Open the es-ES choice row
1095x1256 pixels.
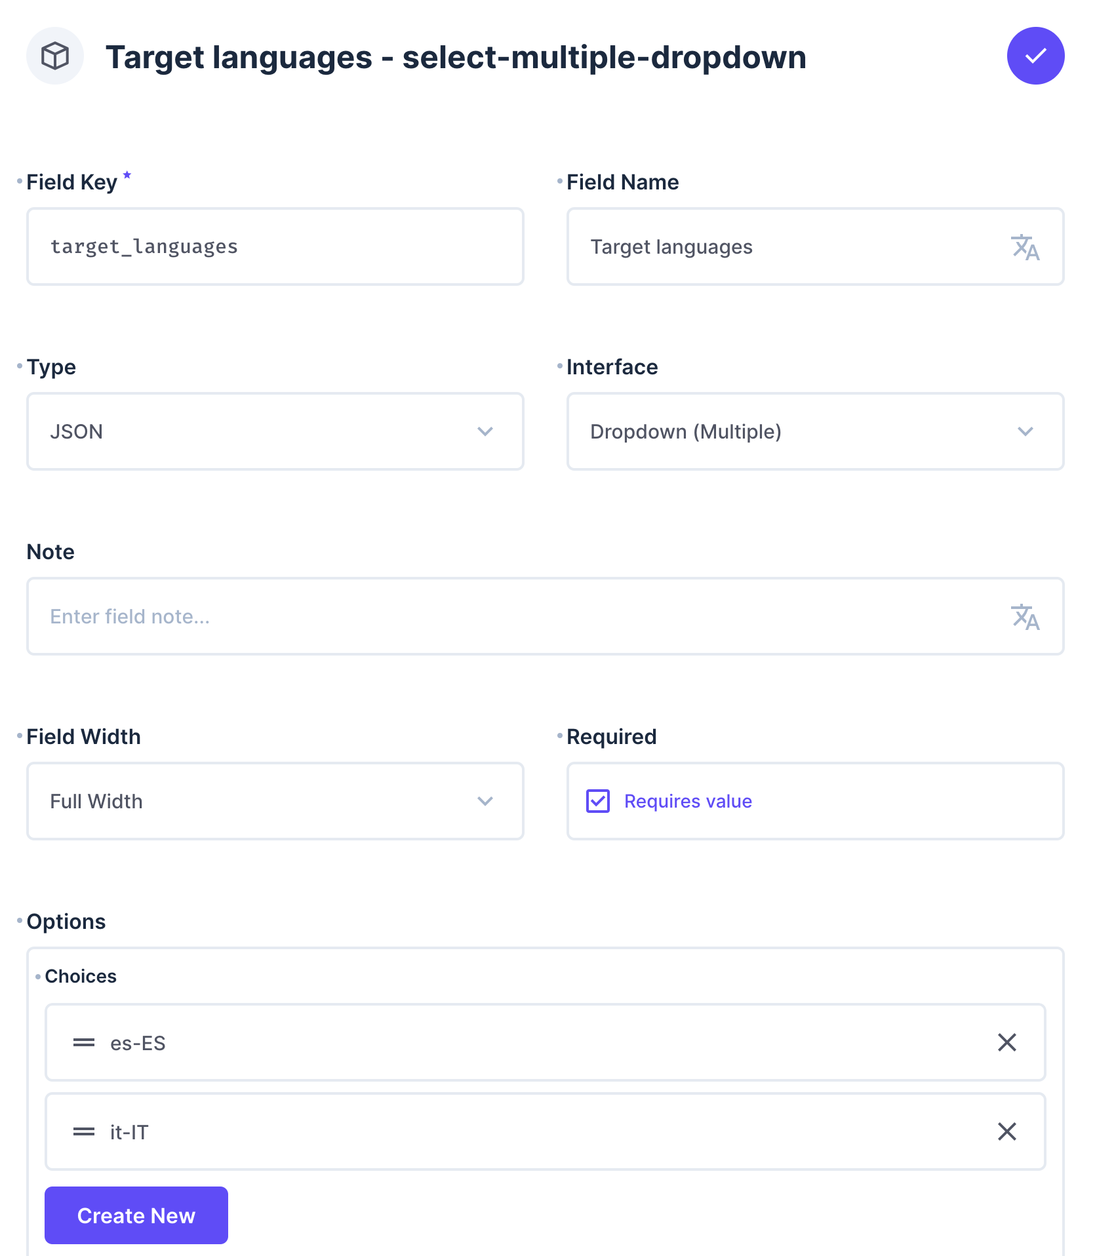[x=545, y=1042]
